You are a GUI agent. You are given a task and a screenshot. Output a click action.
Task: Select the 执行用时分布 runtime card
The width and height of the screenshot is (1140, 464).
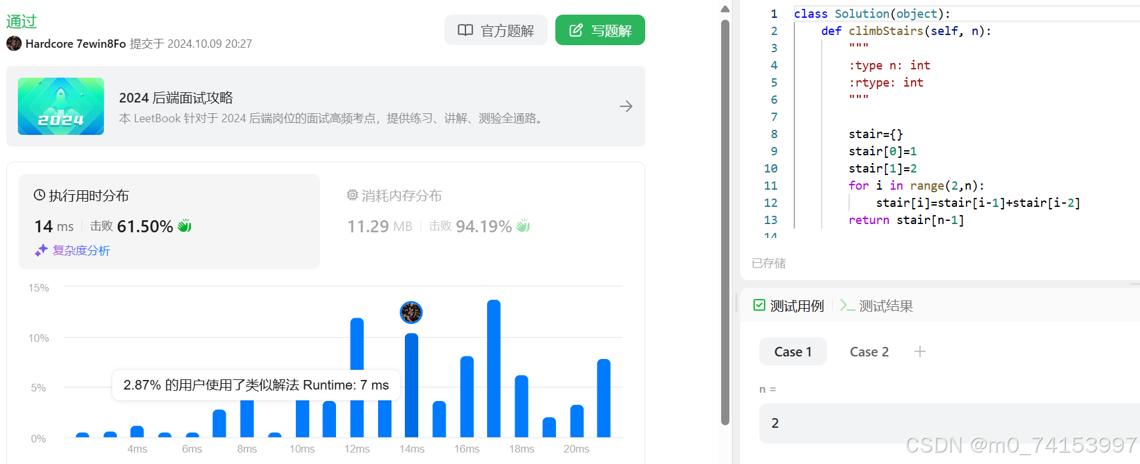point(169,221)
